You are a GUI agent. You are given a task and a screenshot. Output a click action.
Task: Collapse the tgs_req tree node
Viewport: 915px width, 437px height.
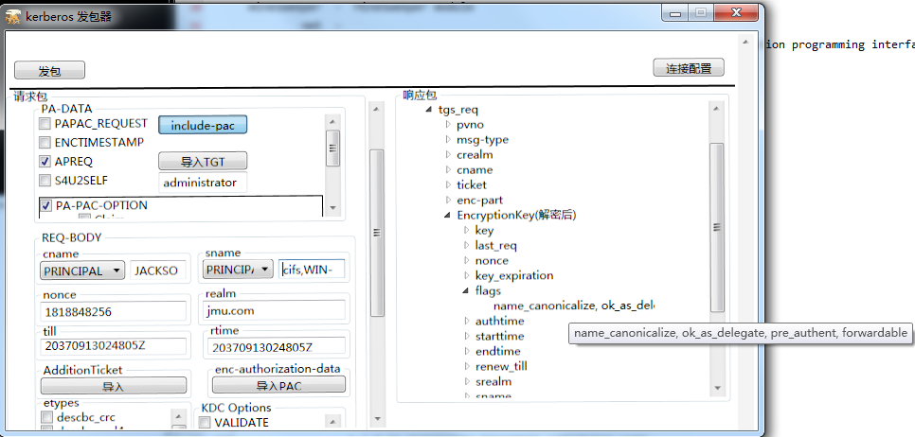[430, 110]
